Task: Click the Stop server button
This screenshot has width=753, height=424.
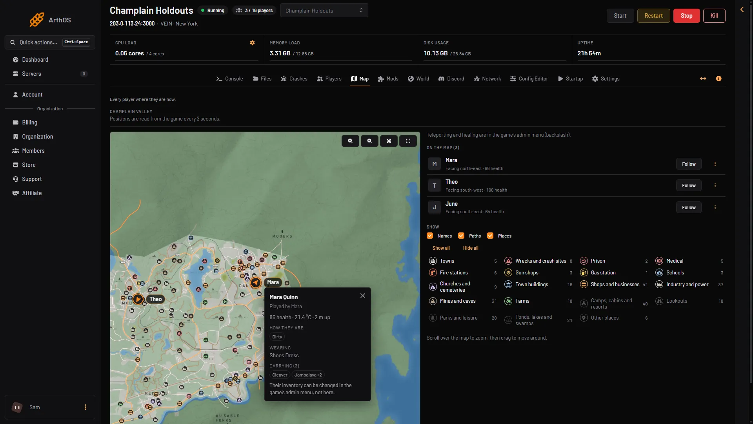Action: pyautogui.click(x=686, y=16)
